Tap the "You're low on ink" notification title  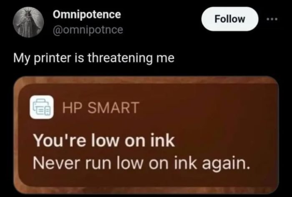tap(104, 141)
